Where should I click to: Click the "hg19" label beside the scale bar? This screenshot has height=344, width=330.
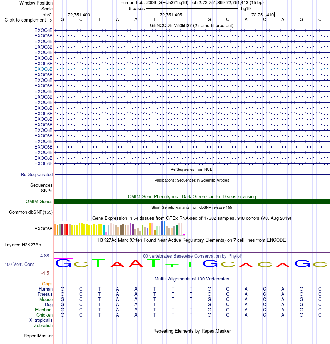click(246, 9)
